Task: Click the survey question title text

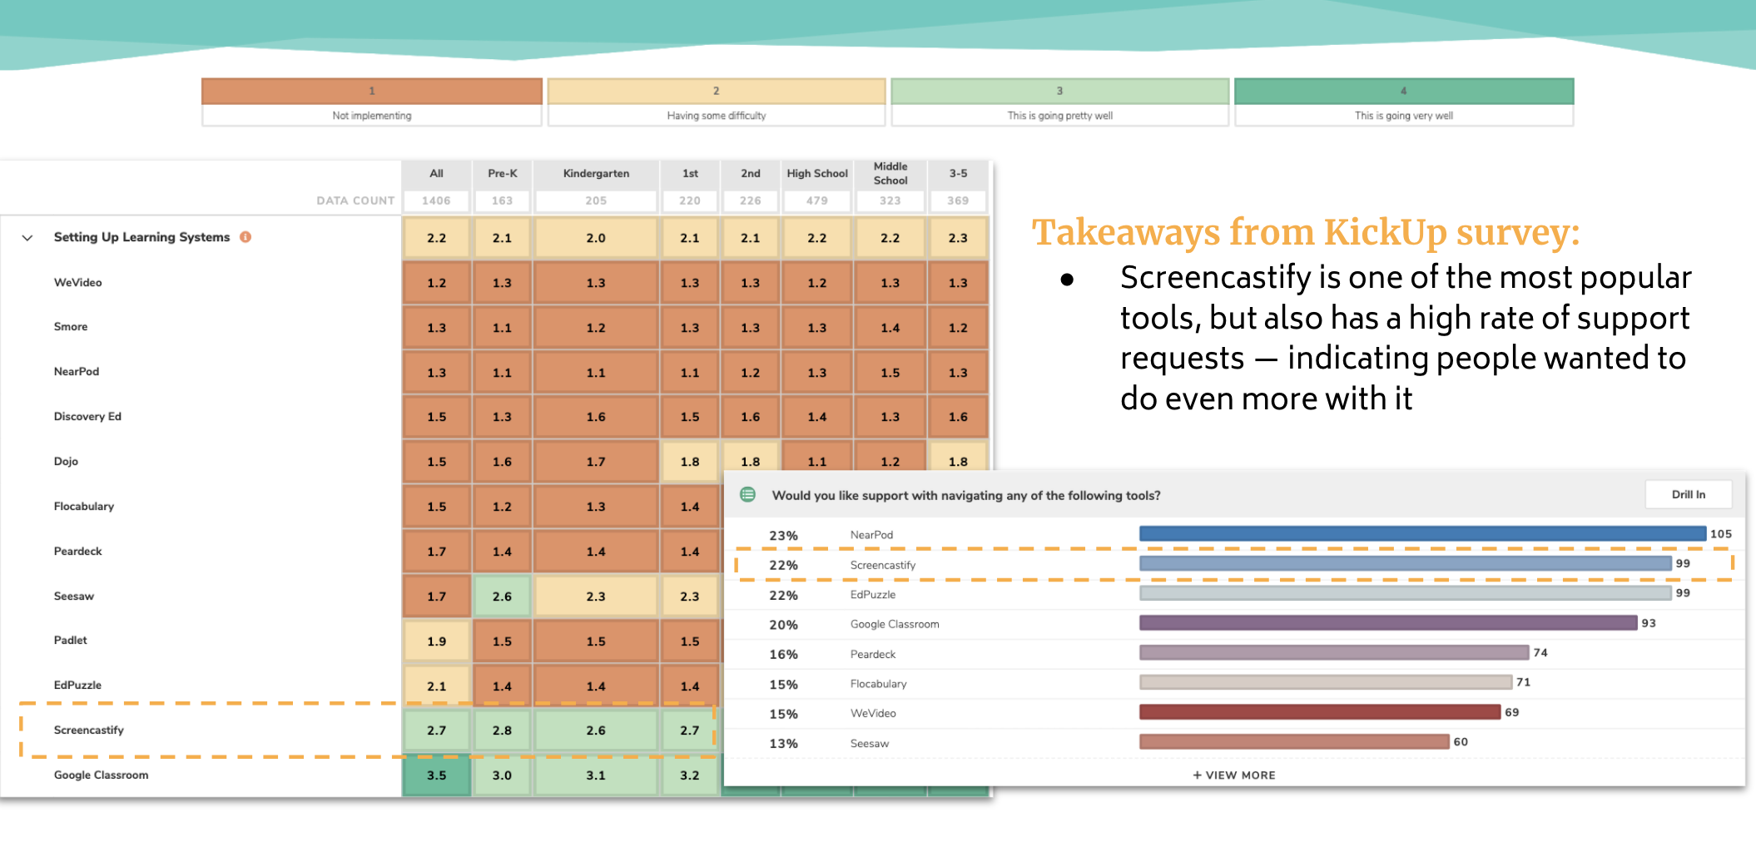Action: pos(966,496)
